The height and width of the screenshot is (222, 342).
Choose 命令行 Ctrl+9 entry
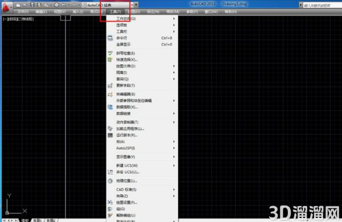click(x=142, y=38)
